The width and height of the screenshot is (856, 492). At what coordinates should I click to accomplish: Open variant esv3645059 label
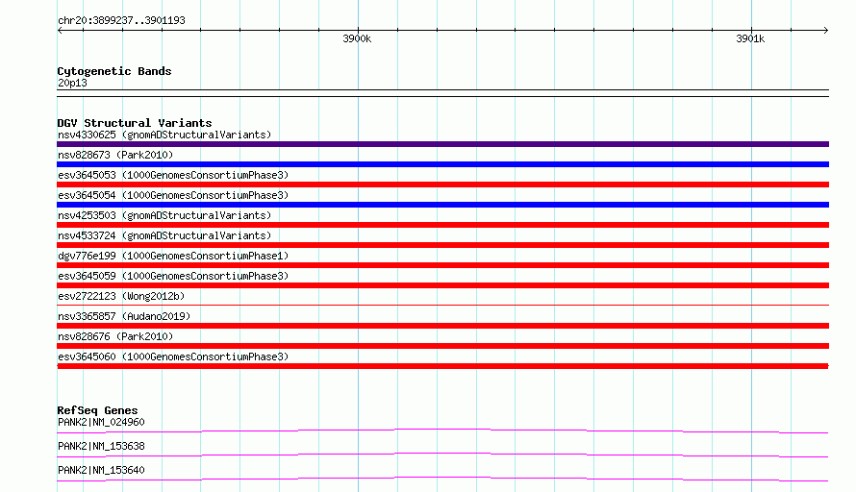(173, 276)
